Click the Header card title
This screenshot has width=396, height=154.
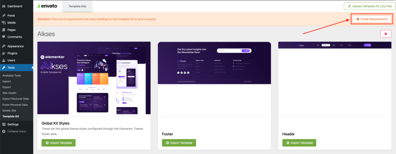tap(288, 134)
